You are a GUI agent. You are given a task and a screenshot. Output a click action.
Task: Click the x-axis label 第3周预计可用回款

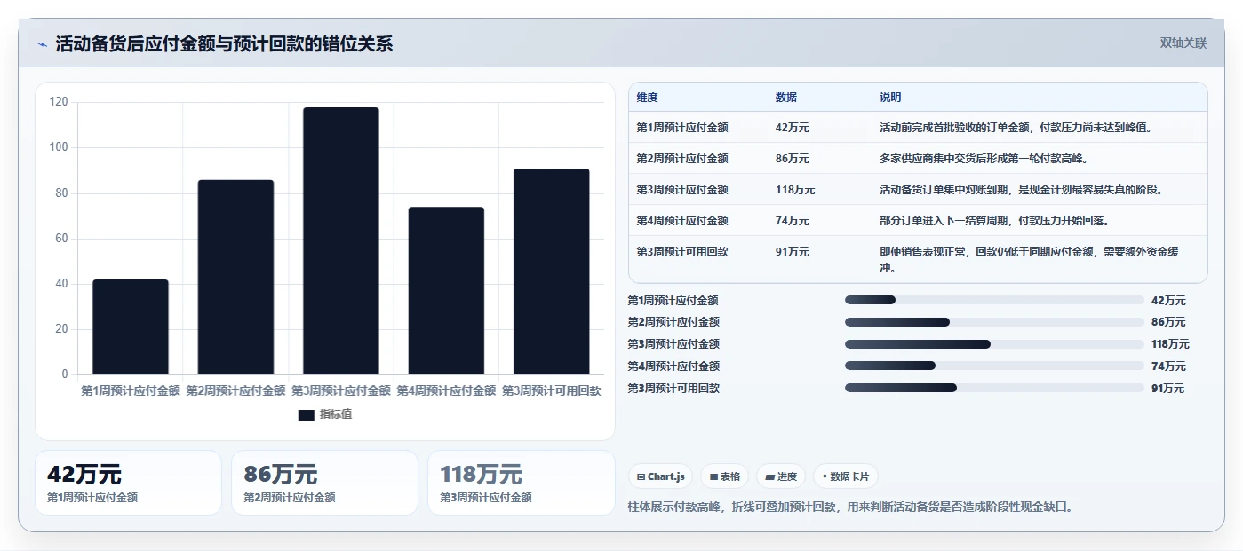click(552, 390)
